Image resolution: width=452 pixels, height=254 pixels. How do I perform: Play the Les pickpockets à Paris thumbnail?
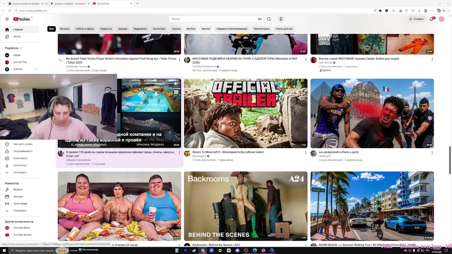[372, 113]
